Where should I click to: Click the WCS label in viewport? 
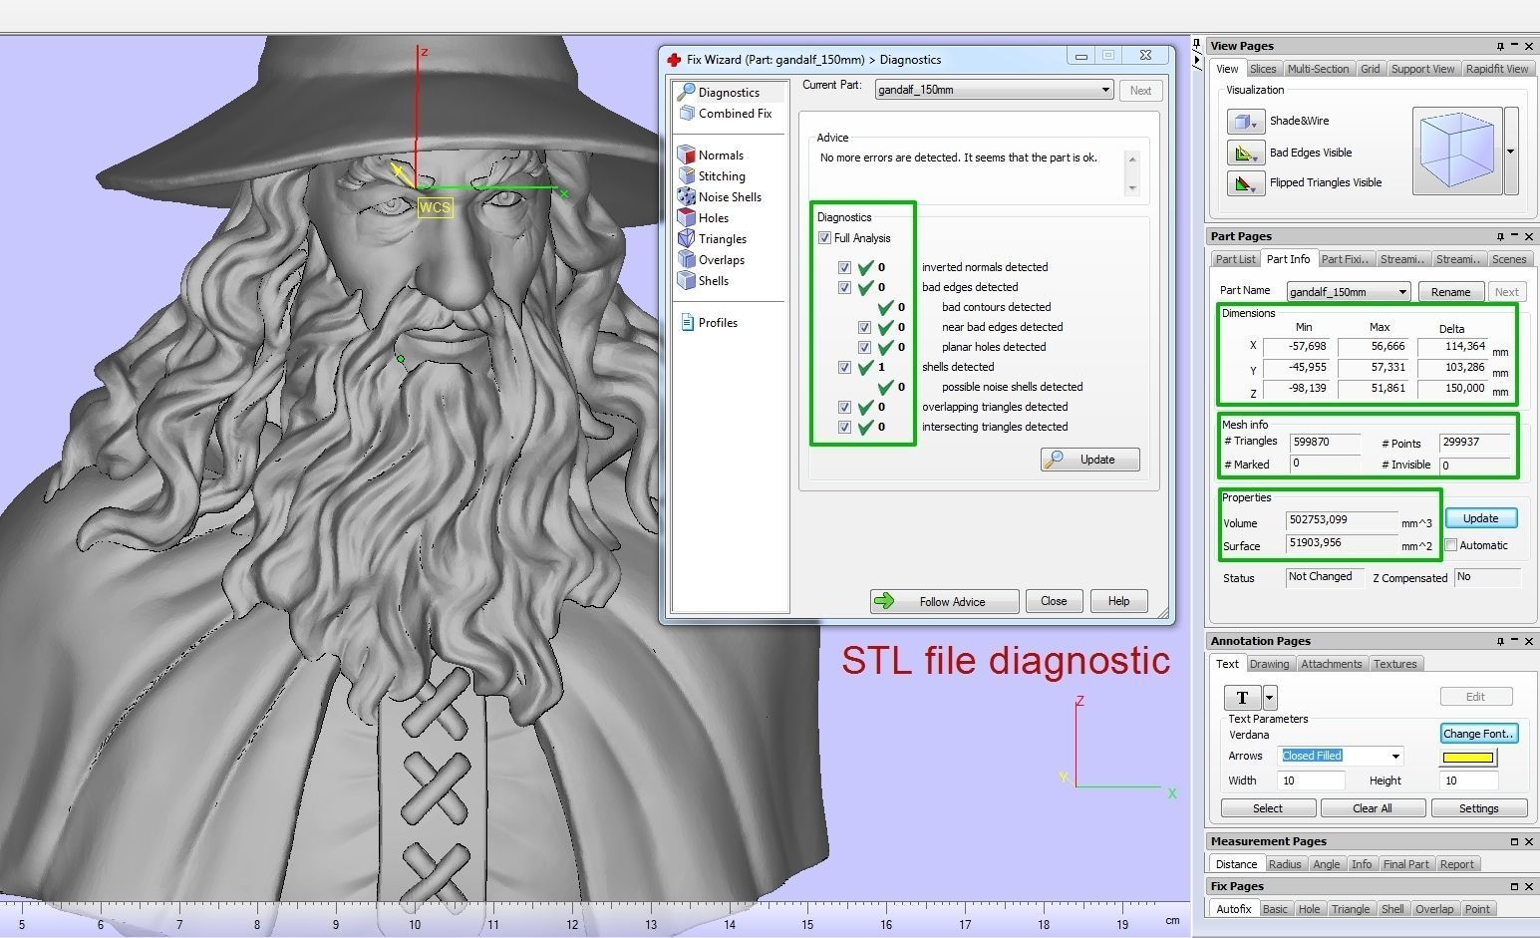pyautogui.click(x=435, y=207)
